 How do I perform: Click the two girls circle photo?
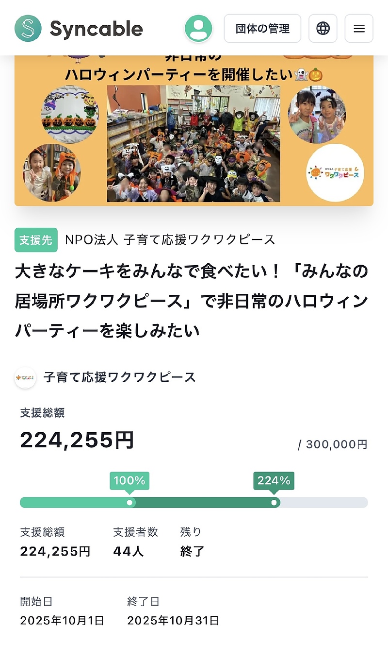[317, 115]
